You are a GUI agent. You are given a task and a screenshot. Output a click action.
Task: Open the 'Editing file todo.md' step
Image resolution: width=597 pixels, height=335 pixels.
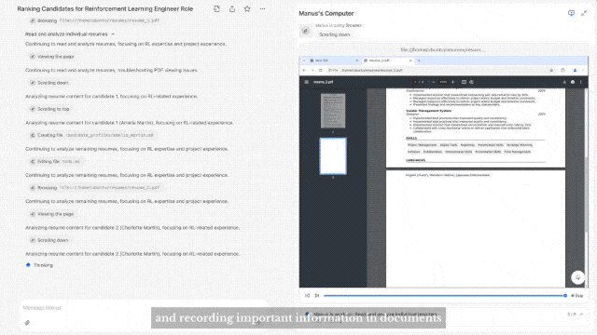(55, 161)
